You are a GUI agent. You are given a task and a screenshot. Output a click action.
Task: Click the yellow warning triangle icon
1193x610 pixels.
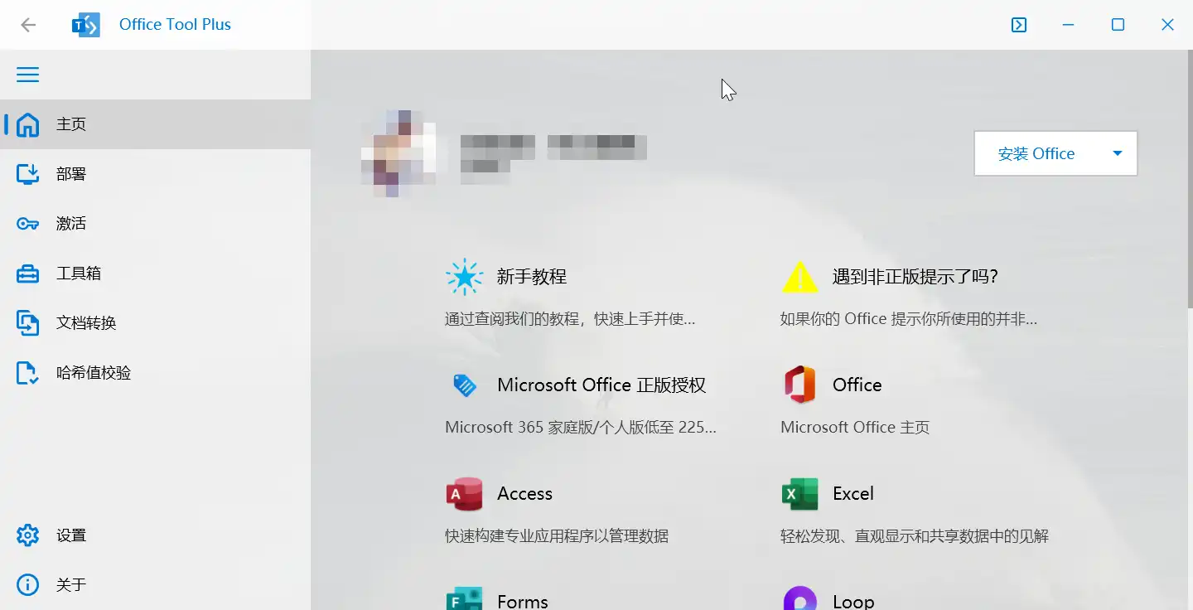[799, 277]
